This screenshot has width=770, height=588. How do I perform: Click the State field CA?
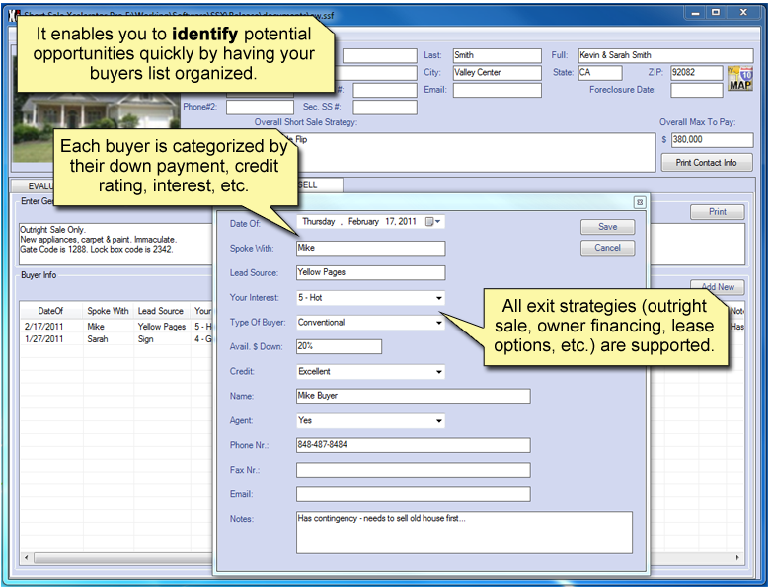tap(600, 73)
